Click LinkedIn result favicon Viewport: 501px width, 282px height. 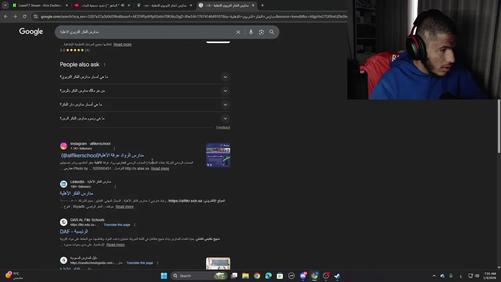click(63, 184)
